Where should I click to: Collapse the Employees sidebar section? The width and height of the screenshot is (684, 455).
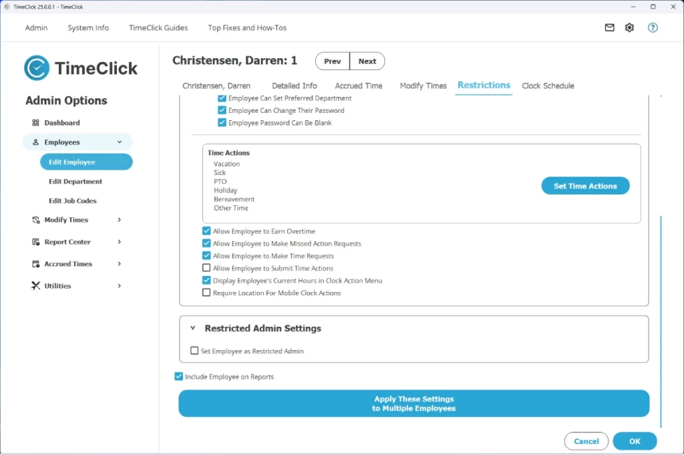pos(119,142)
